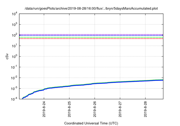The width and height of the screenshot is (180, 126).
Task: Click the 2019-8-24 date label
Action: [x=44, y=109]
